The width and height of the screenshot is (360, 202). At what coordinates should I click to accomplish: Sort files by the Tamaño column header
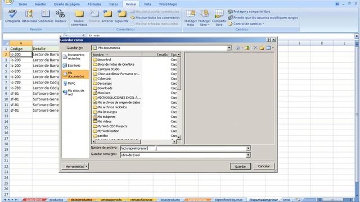pyautogui.click(x=155, y=55)
